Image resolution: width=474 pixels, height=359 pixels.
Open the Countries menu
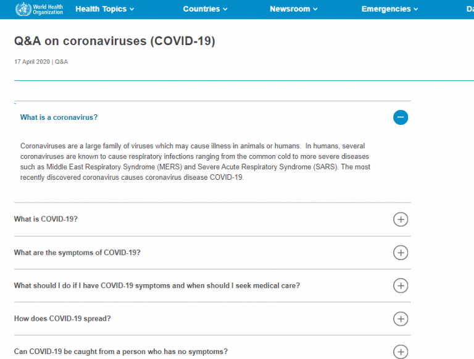pos(205,9)
